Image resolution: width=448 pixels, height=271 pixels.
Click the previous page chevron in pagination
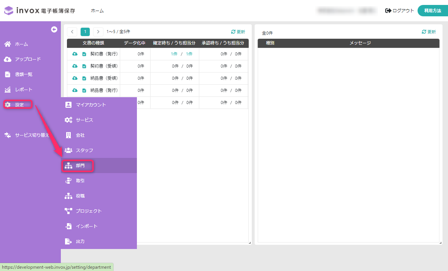click(72, 32)
